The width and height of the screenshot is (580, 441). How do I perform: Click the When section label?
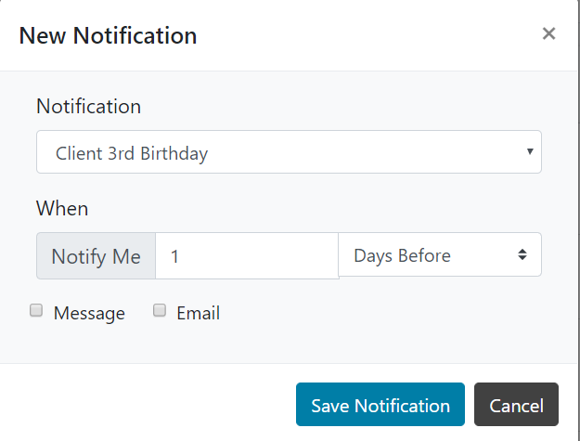tap(62, 208)
